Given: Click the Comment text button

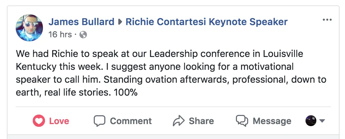Looking at the screenshot, I should pyautogui.click(x=131, y=121).
